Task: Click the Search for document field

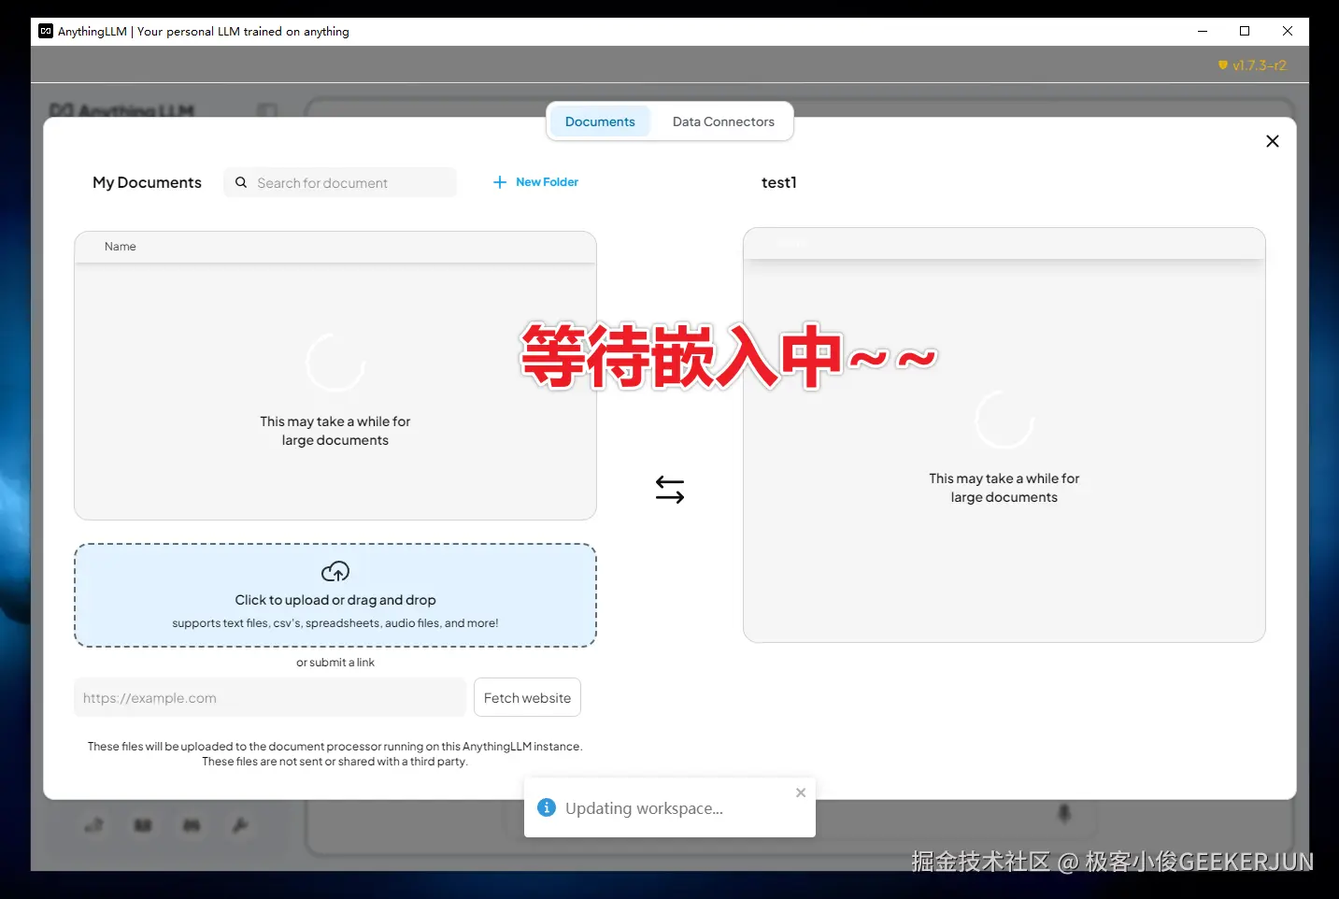Action: click(339, 183)
